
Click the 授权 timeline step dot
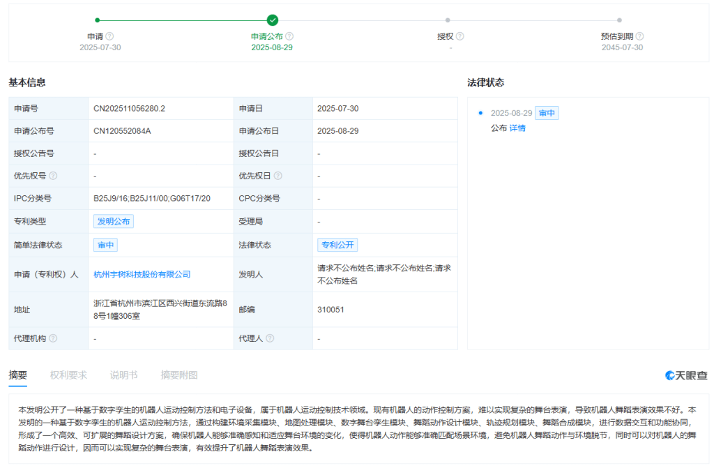[448, 20]
